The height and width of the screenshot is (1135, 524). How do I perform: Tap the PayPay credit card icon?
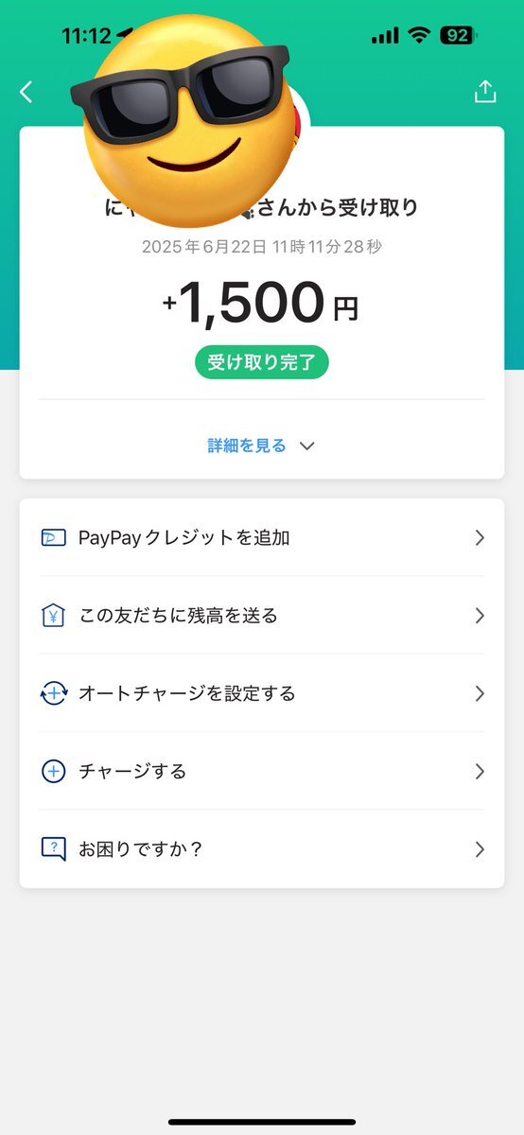[54, 538]
